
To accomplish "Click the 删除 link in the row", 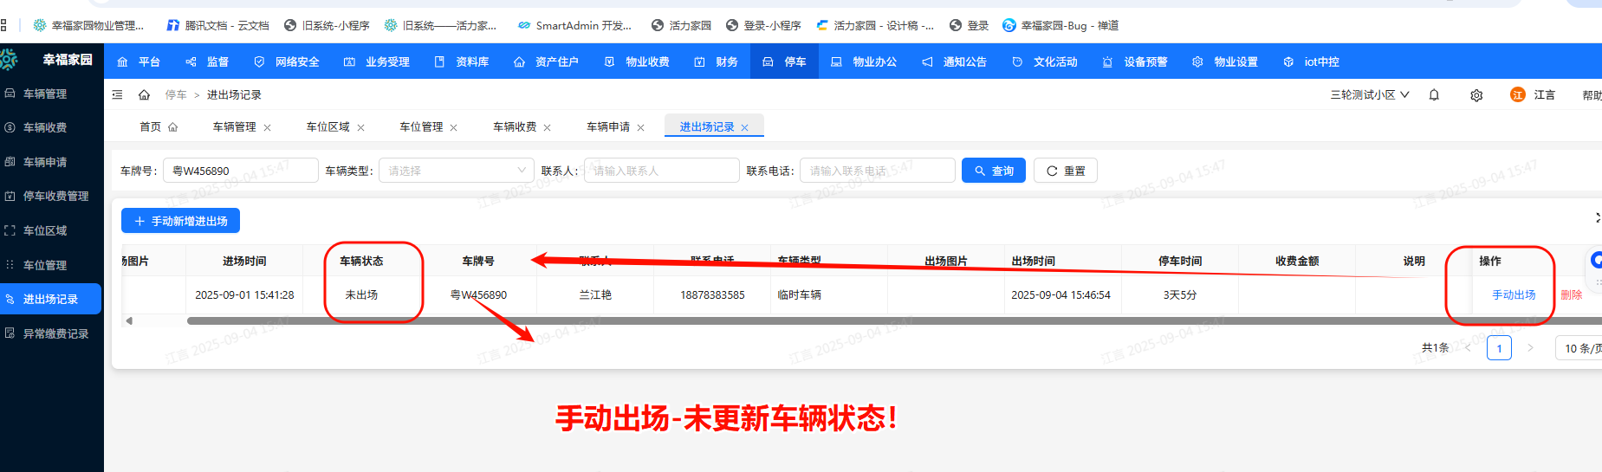I will (x=1572, y=294).
